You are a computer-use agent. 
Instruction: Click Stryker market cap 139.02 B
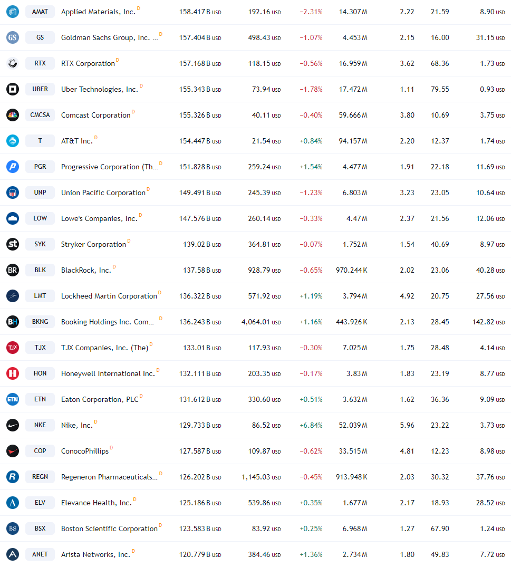pos(202,244)
